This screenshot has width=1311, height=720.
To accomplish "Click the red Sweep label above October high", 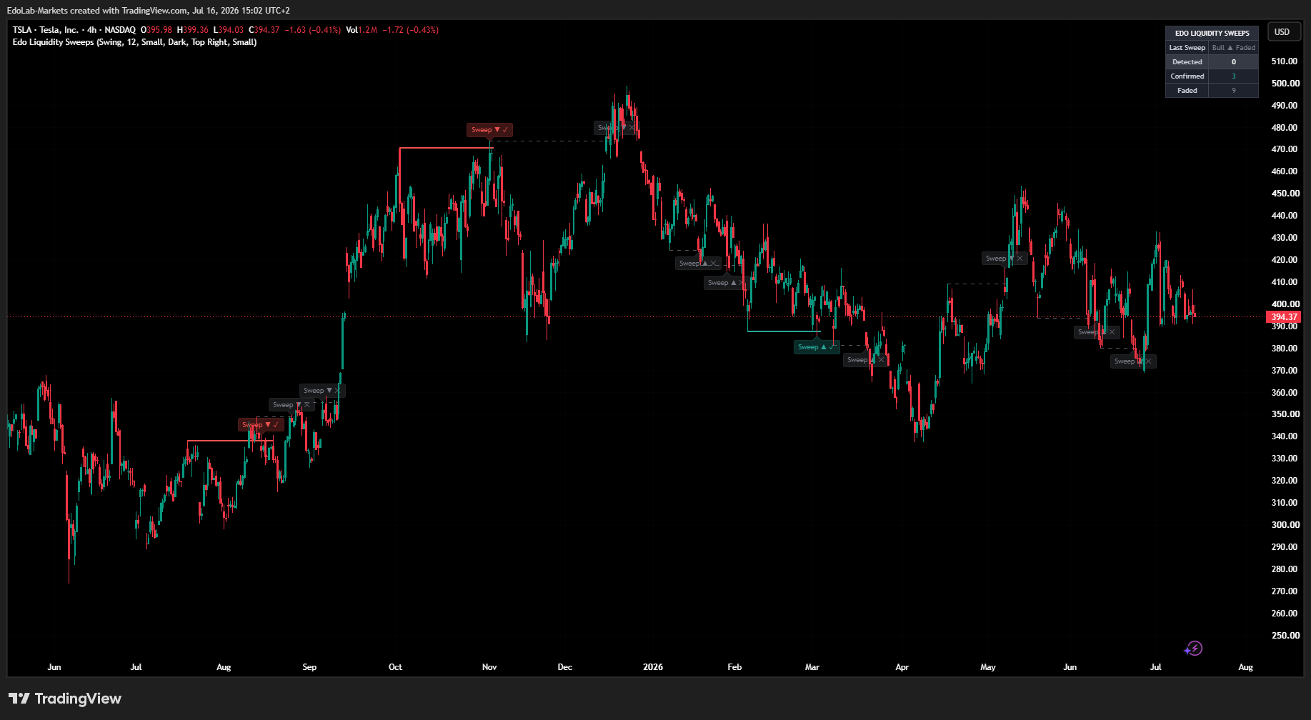I will tap(489, 130).
